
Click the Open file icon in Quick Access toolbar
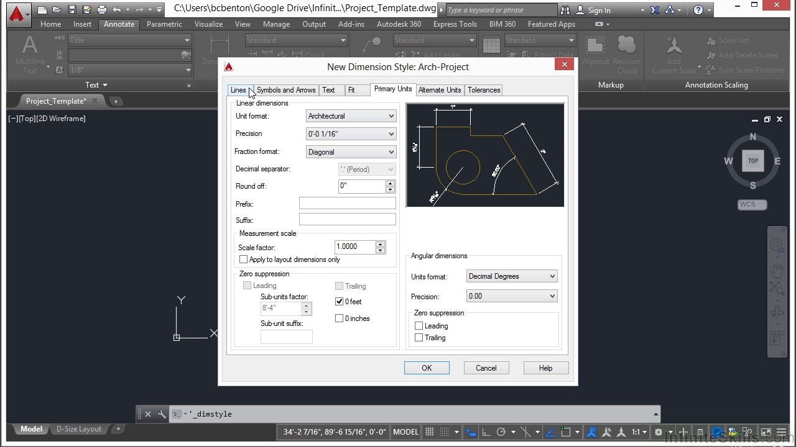(57, 10)
